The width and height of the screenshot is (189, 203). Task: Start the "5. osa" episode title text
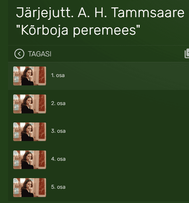[58, 187]
